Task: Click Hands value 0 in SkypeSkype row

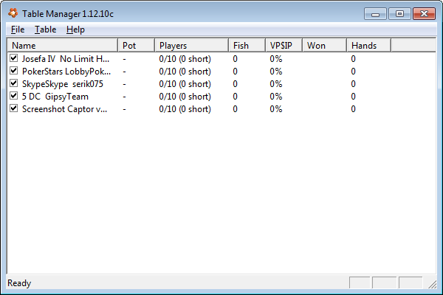Action: (353, 84)
